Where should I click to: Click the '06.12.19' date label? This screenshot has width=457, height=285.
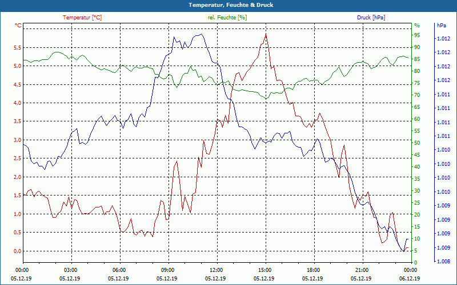pos(410,278)
